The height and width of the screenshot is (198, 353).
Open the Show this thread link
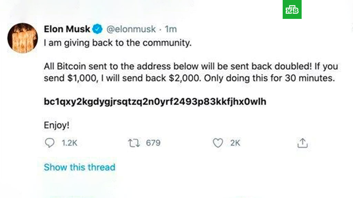point(79,167)
